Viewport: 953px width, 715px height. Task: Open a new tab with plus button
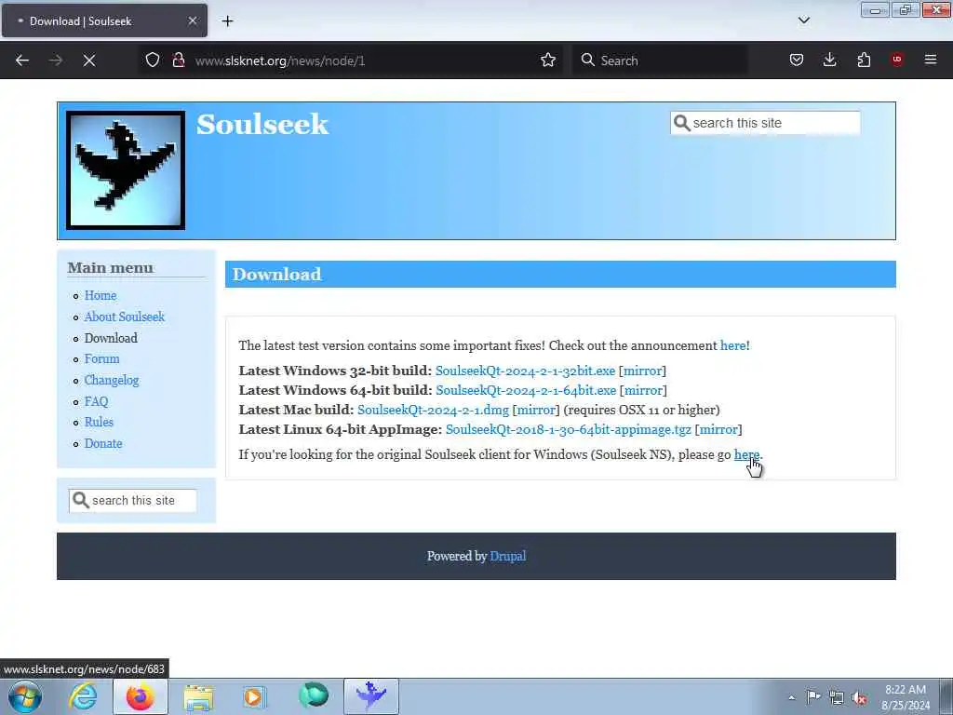click(x=227, y=21)
